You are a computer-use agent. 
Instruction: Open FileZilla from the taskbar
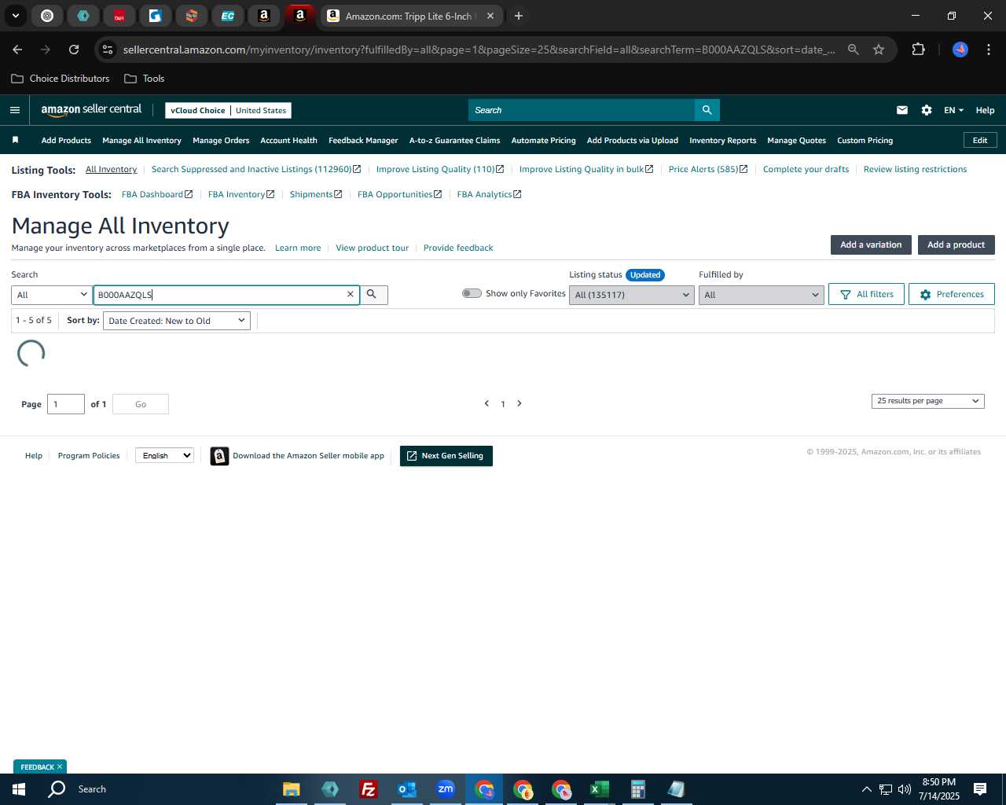coord(368,789)
